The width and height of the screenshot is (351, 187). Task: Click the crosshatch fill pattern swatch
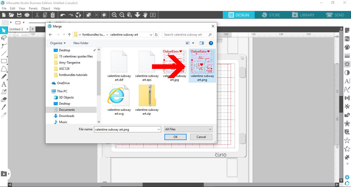5,23
